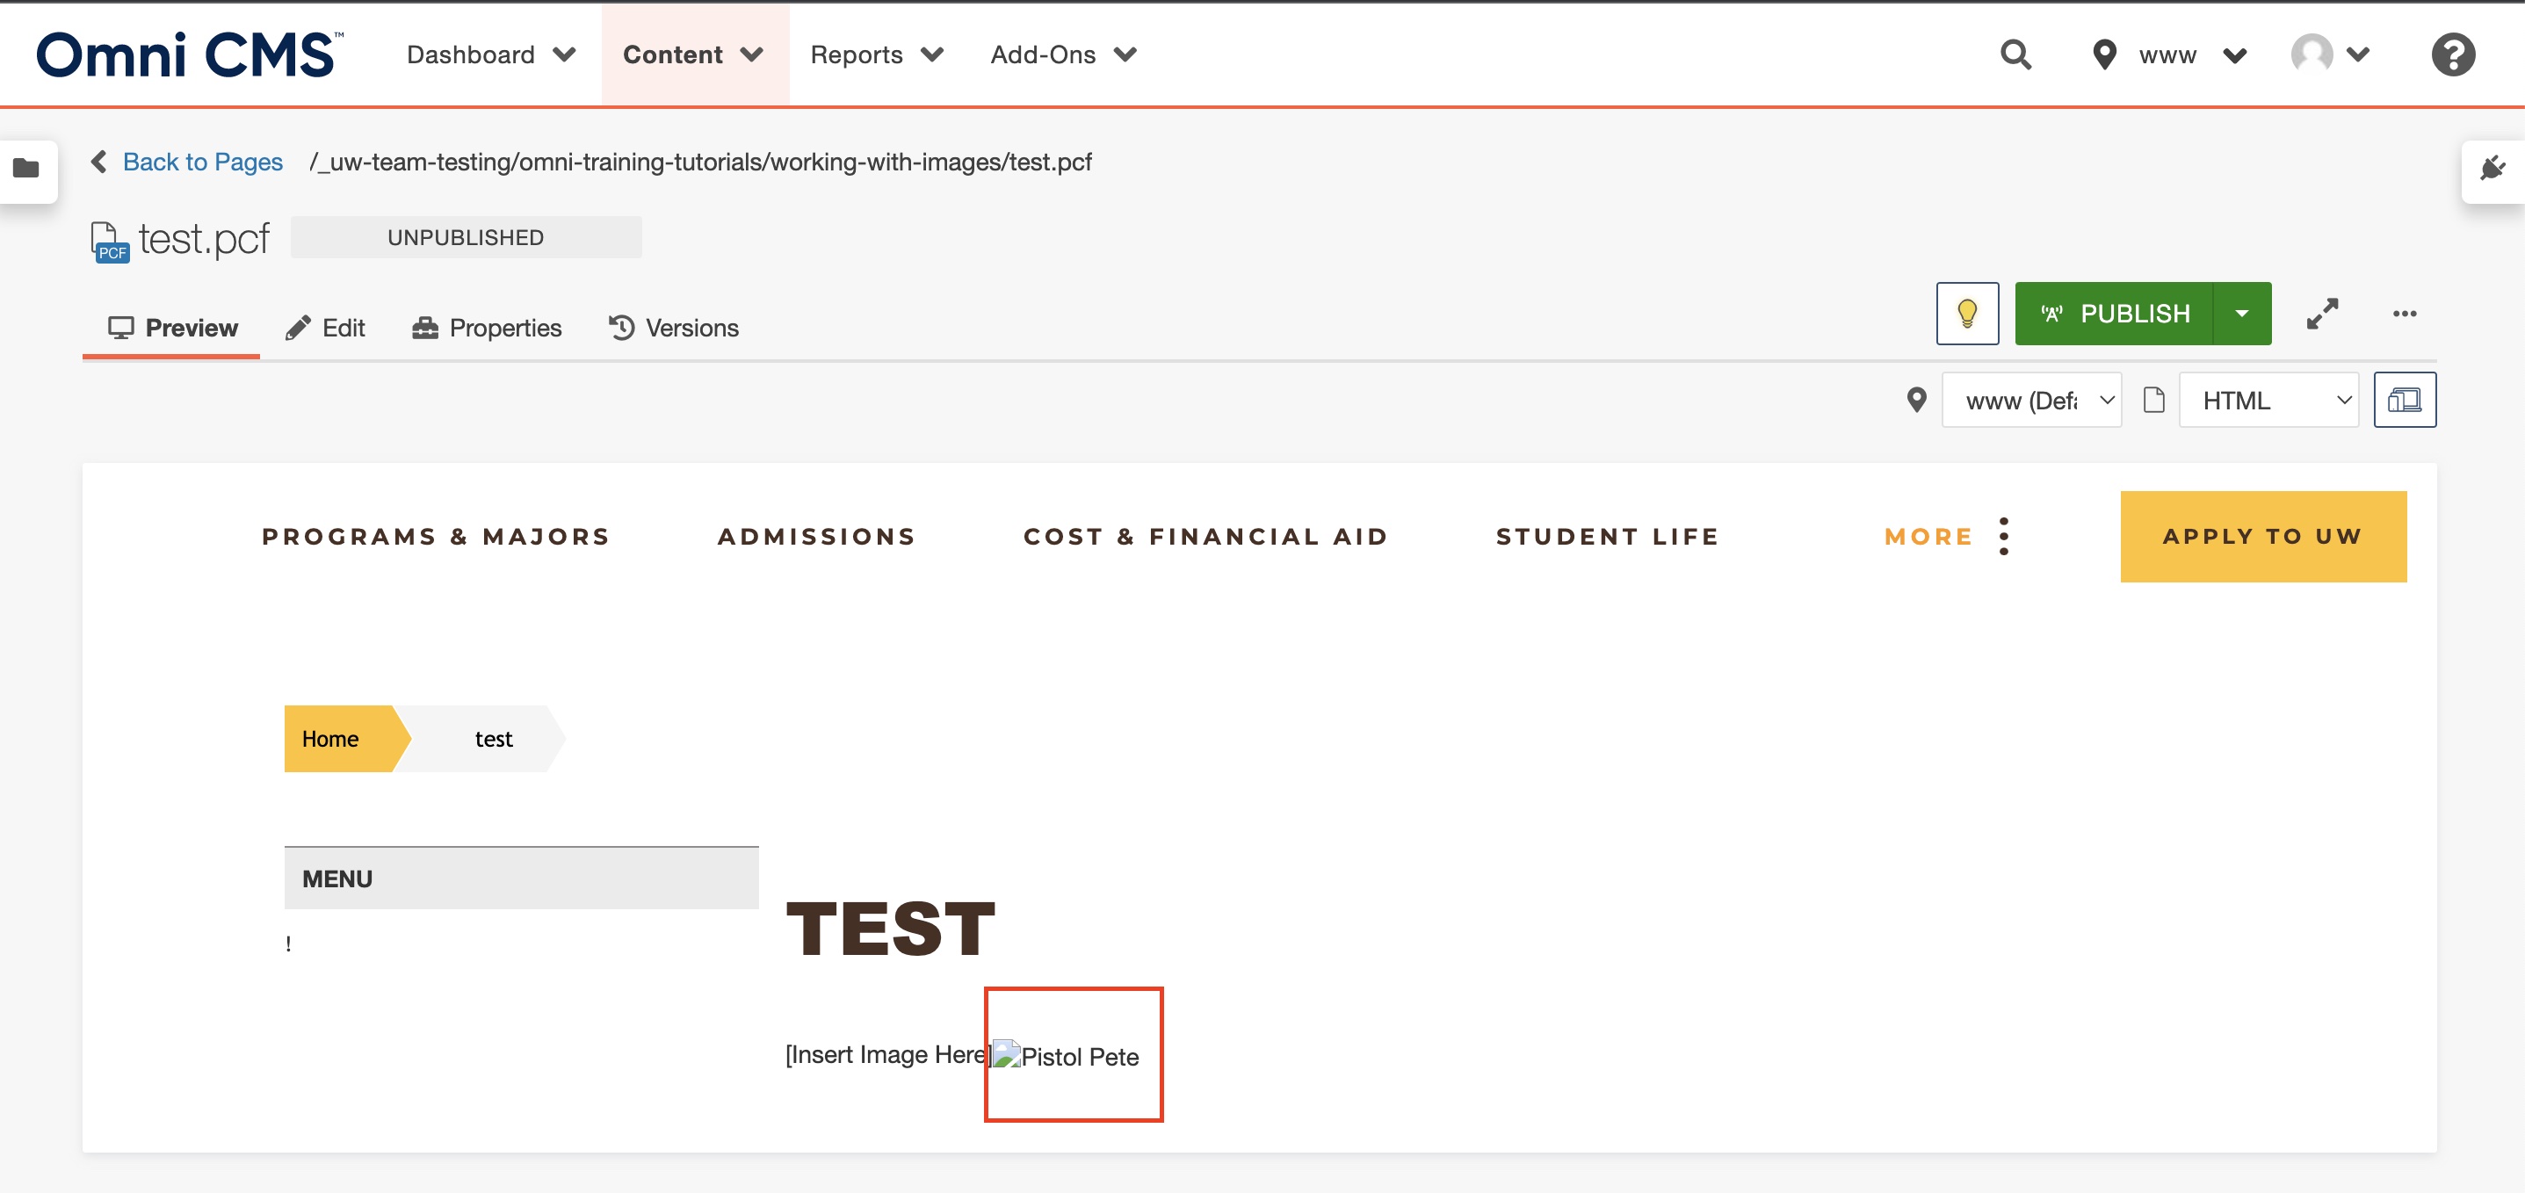Click the test.pcf file title
The width and height of the screenshot is (2525, 1193).
click(203, 239)
